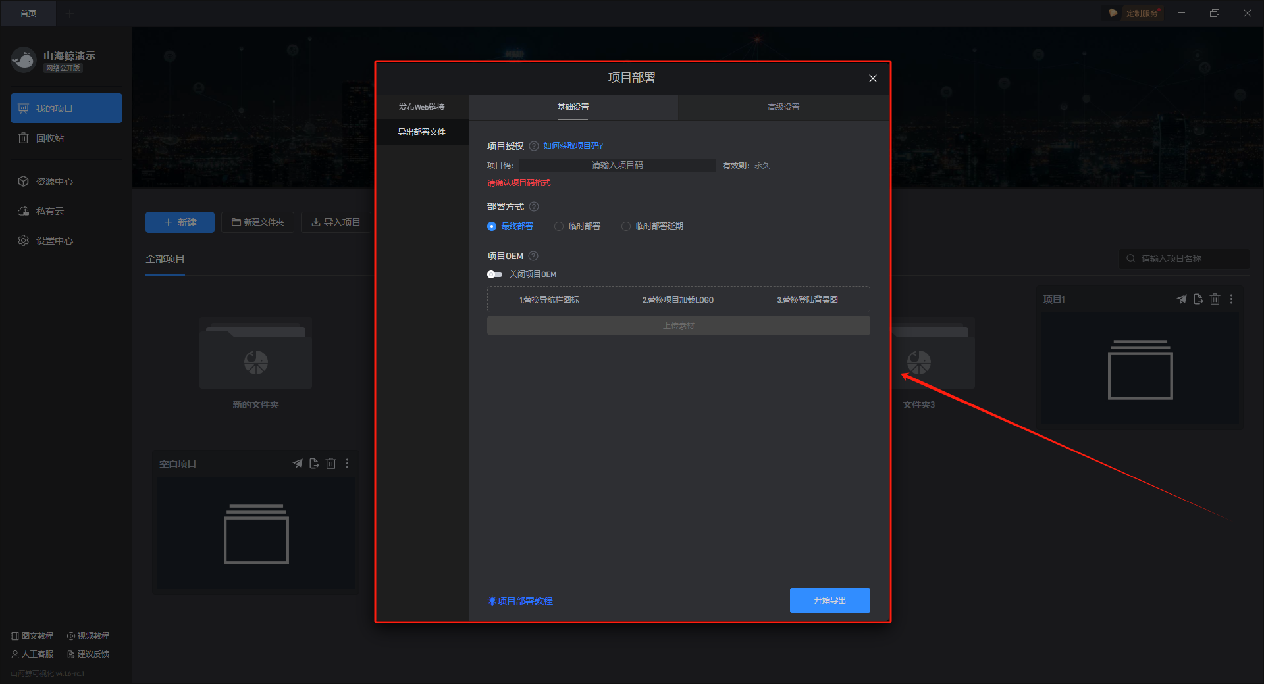Select the 最终部署 radio option

(x=492, y=226)
